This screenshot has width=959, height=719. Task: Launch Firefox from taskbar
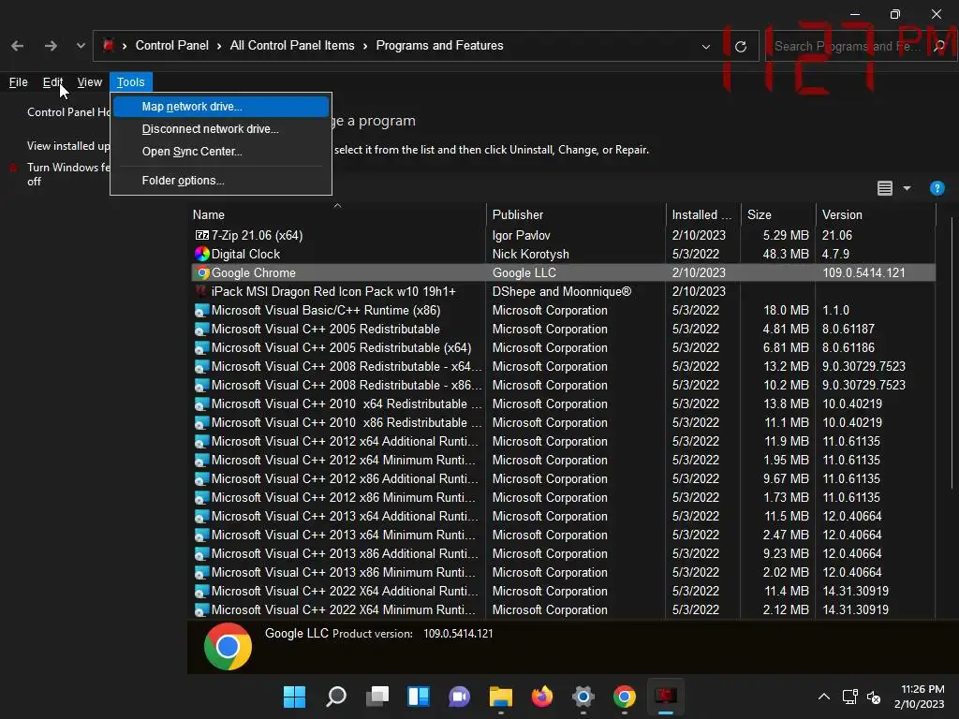(x=542, y=697)
